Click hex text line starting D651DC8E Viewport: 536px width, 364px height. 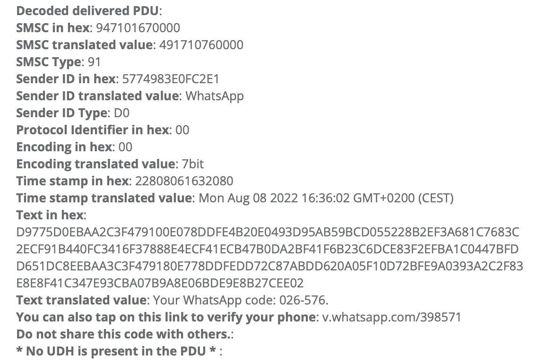tap(270, 266)
